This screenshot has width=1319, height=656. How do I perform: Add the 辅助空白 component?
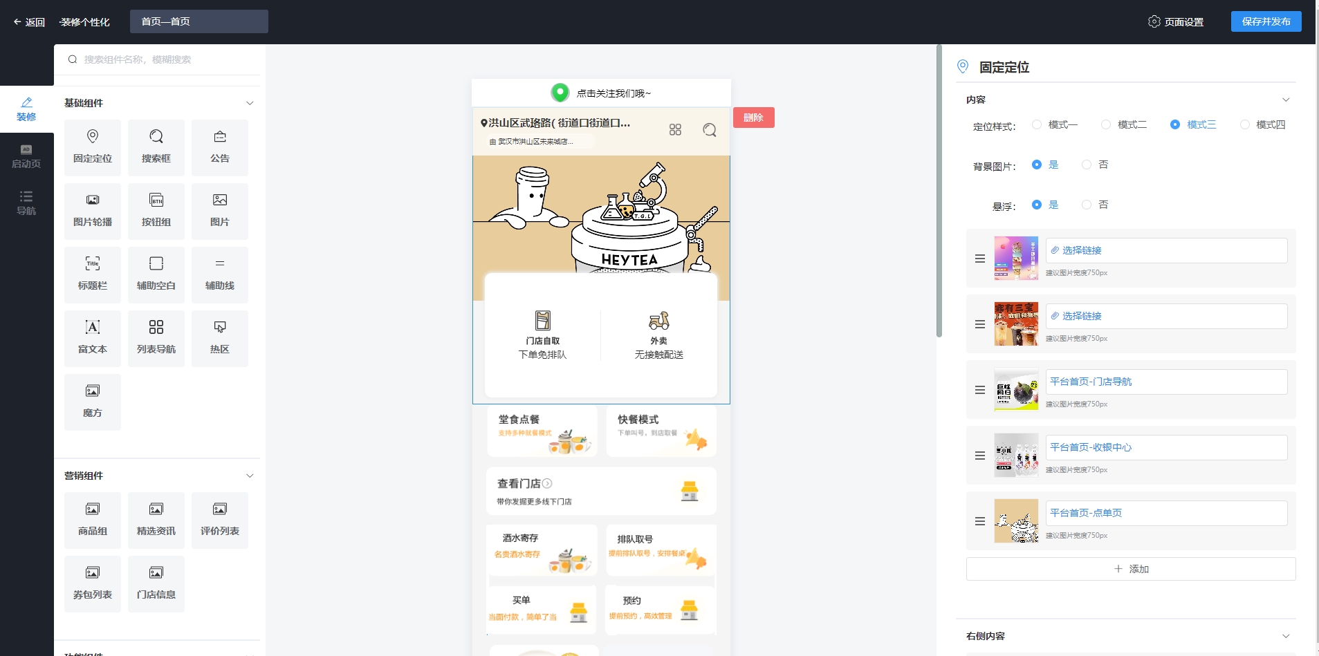(156, 274)
